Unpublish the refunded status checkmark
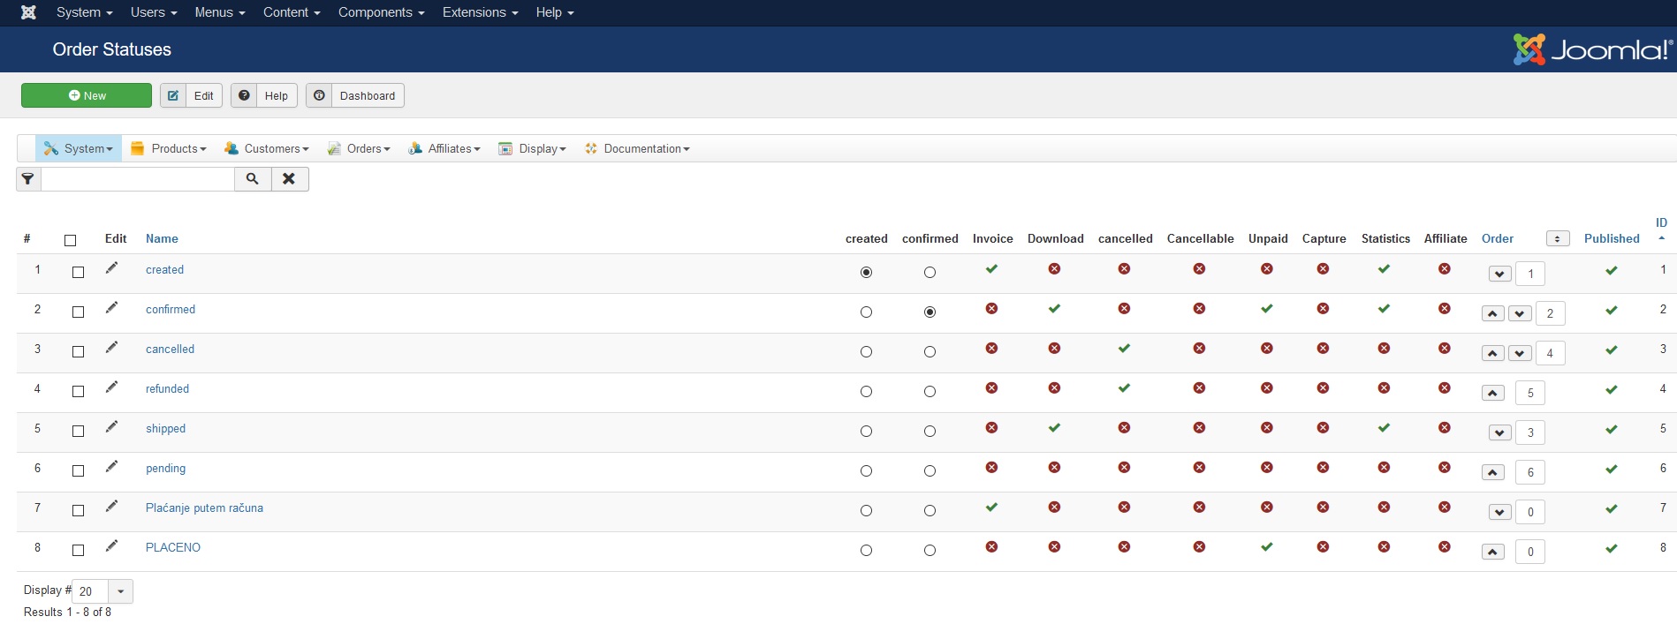 coord(1611,389)
